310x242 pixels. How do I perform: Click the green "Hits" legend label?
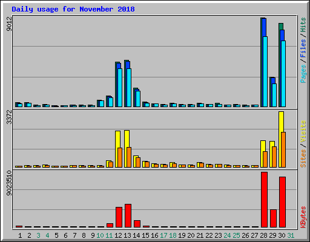[x=303, y=25]
